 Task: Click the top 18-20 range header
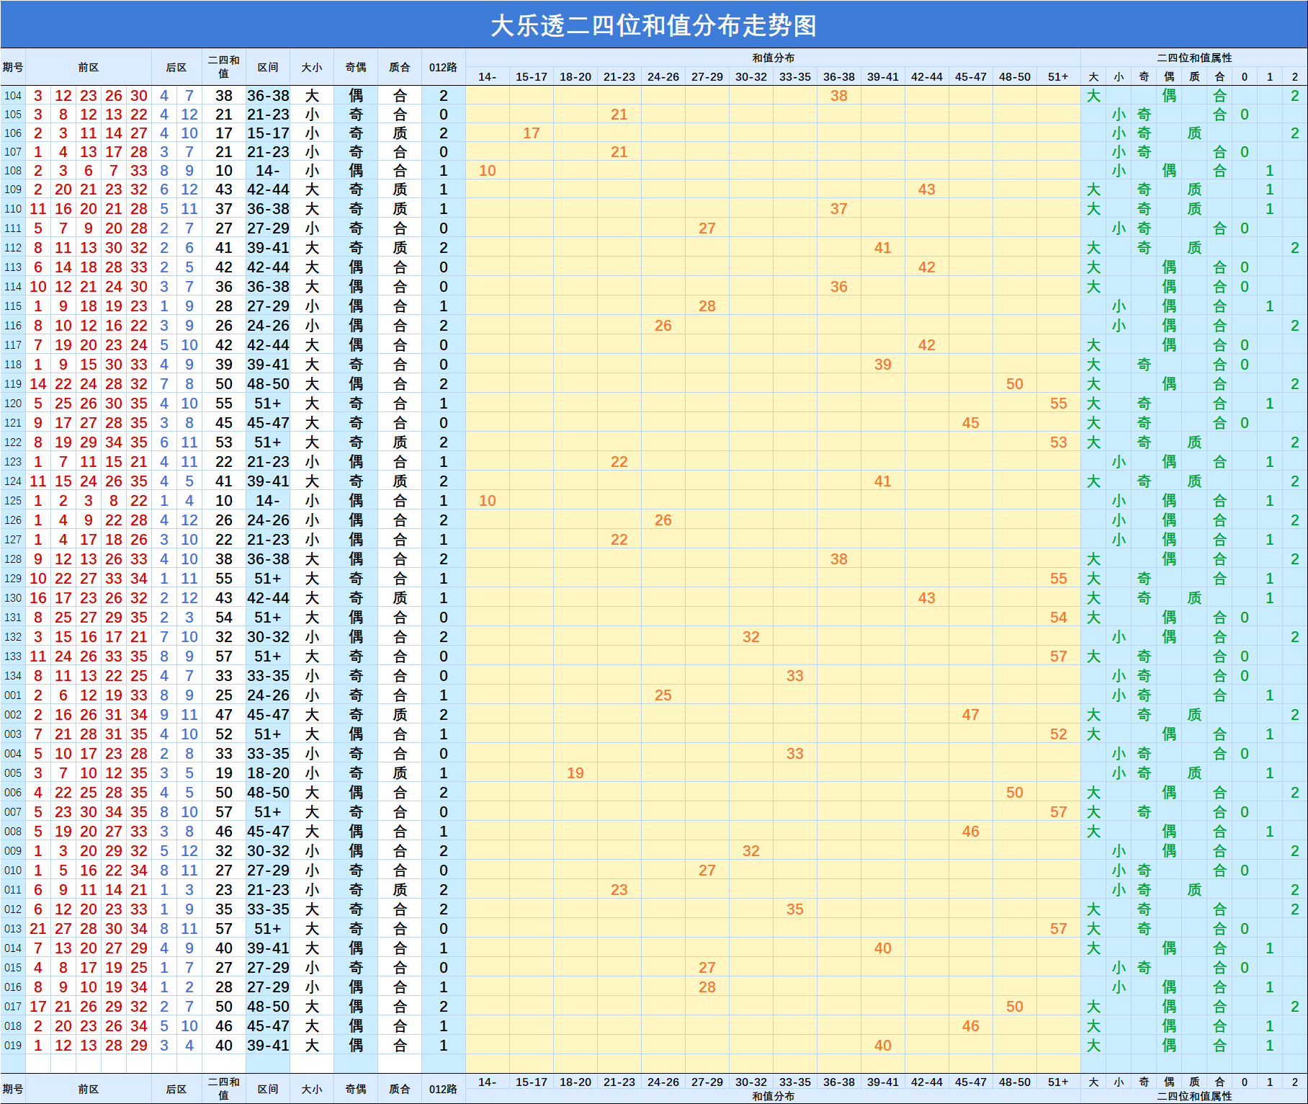(575, 76)
